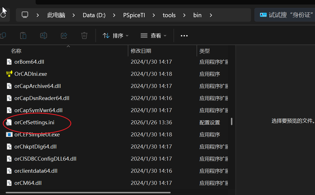Select file name orCISDBCConfigDLL64.dll
Viewport: 315px width, 195px height.
[x=45, y=159]
